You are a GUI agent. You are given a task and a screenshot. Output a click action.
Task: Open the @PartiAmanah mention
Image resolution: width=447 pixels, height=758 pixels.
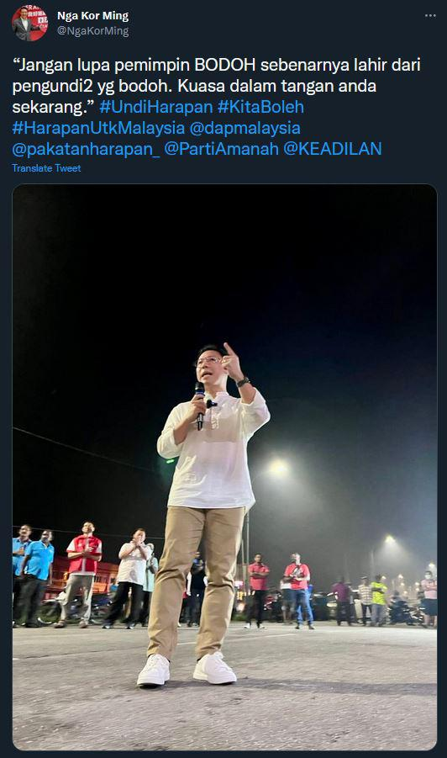click(222, 149)
